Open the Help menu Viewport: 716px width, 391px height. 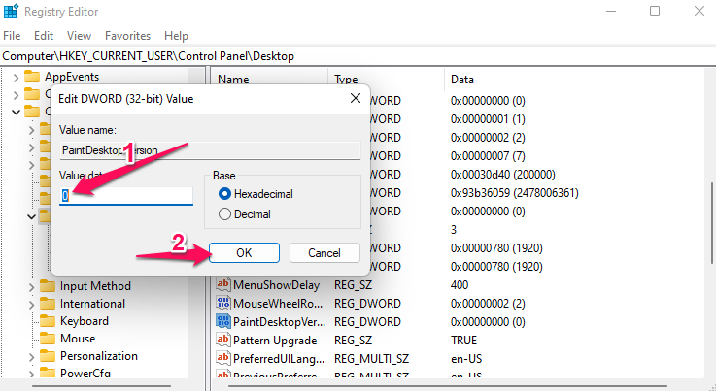click(176, 36)
